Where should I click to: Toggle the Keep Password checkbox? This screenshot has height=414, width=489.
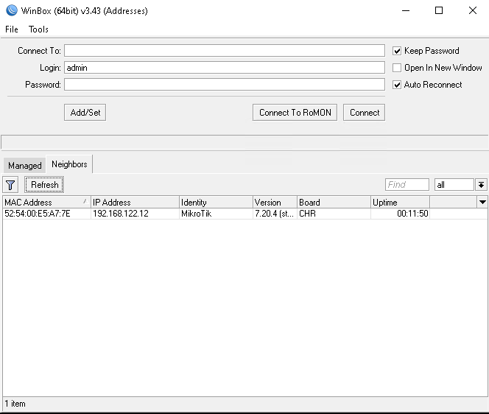pos(397,51)
